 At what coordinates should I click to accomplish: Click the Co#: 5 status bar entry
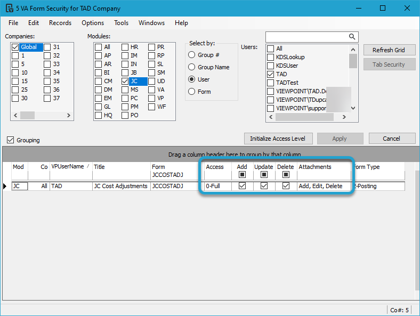coord(399,310)
